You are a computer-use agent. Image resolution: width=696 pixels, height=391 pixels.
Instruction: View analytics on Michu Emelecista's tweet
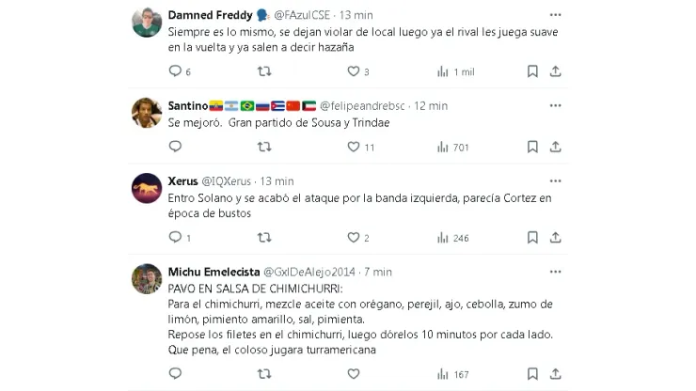(x=443, y=374)
